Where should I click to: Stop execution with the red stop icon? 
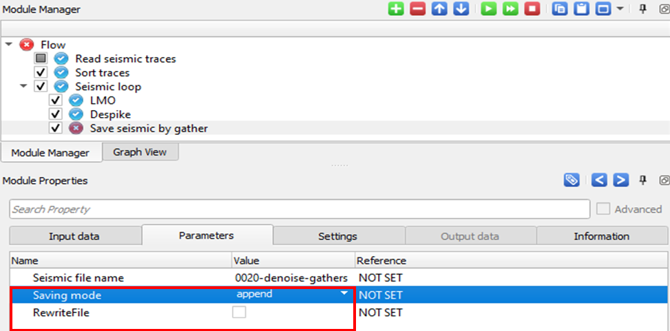click(532, 9)
